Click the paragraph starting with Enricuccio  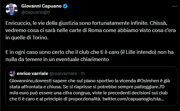(91, 30)
